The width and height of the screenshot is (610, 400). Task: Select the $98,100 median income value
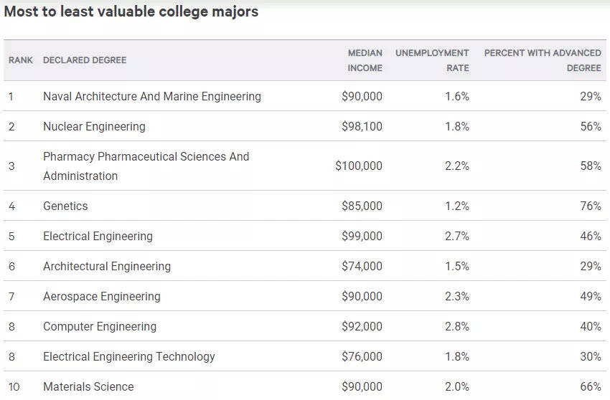(x=362, y=126)
